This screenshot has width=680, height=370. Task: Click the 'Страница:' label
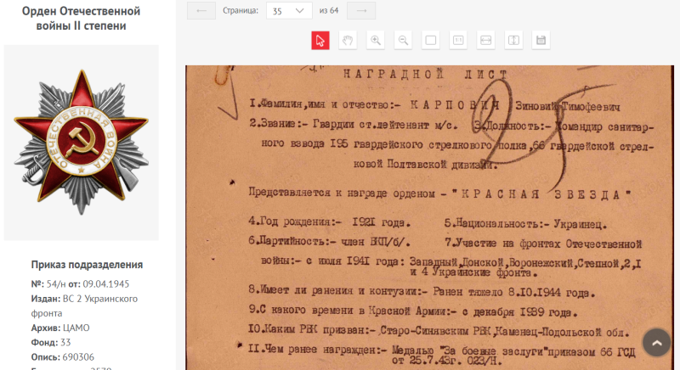(x=241, y=10)
